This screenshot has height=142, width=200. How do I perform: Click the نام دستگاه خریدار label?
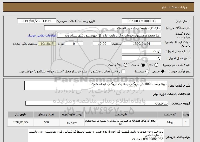pyautogui.click(x=178, y=28)
